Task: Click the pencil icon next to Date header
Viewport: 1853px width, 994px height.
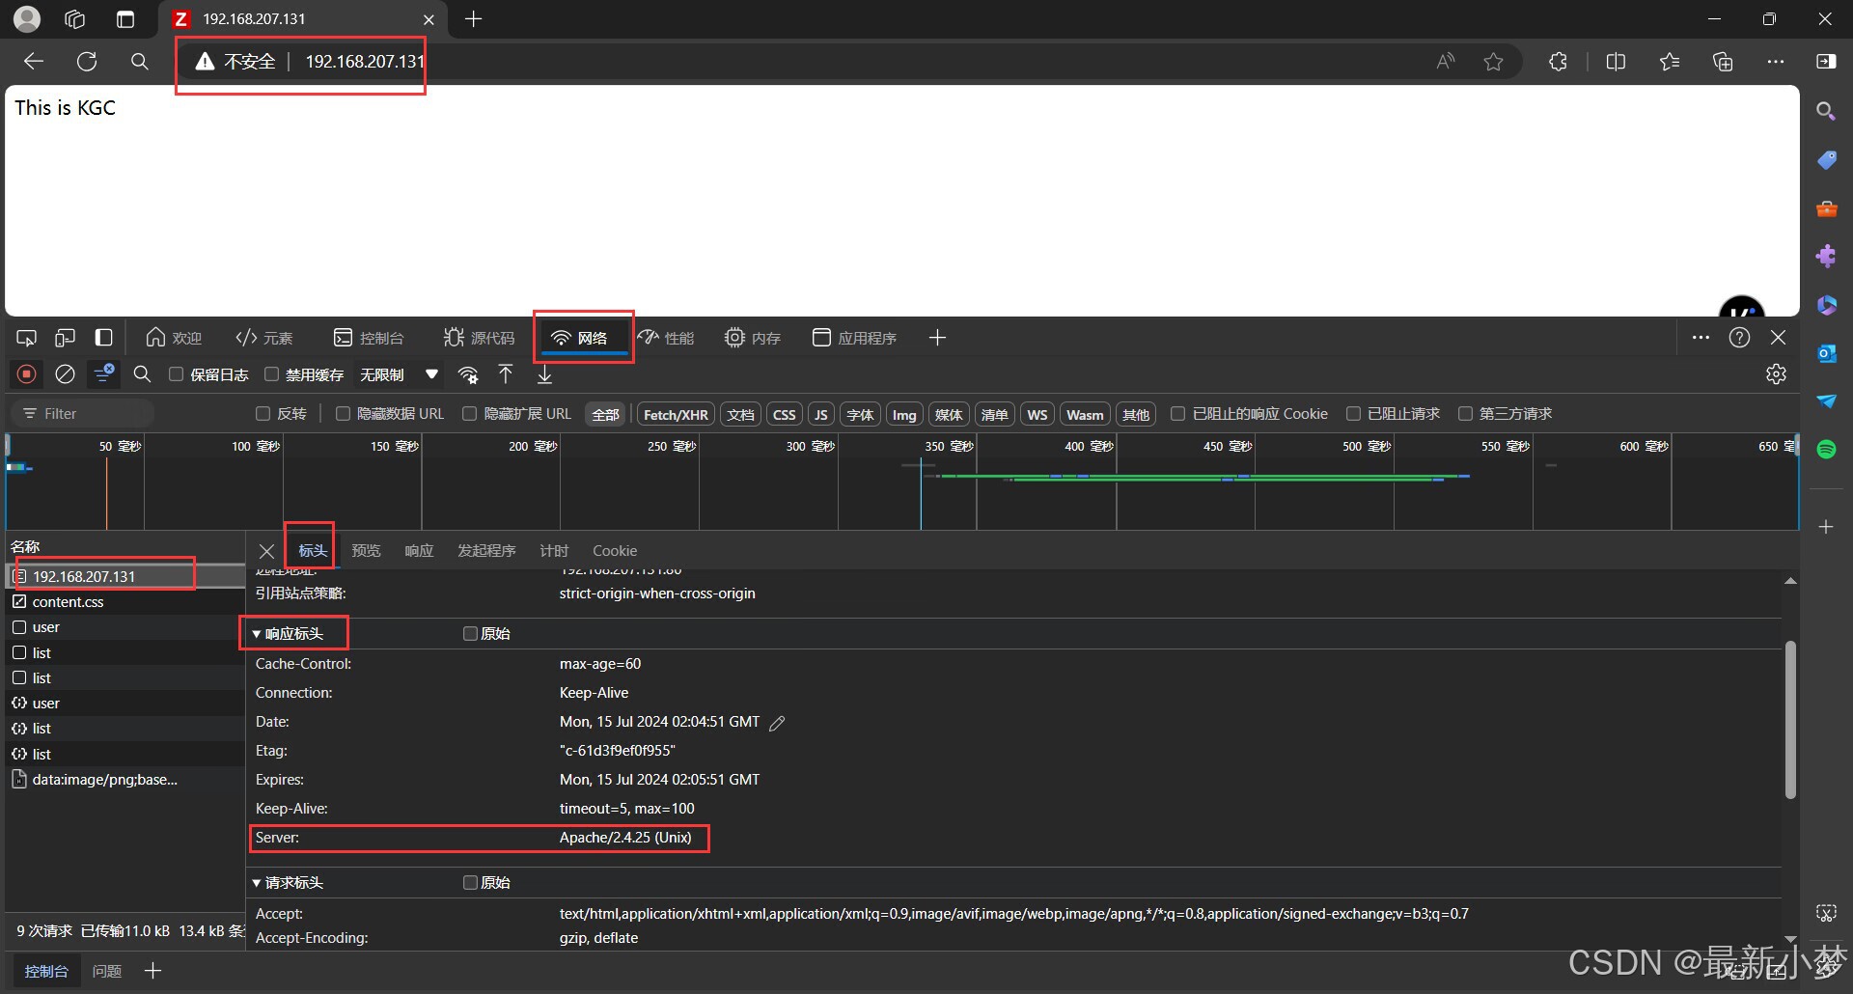Action: (777, 723)
